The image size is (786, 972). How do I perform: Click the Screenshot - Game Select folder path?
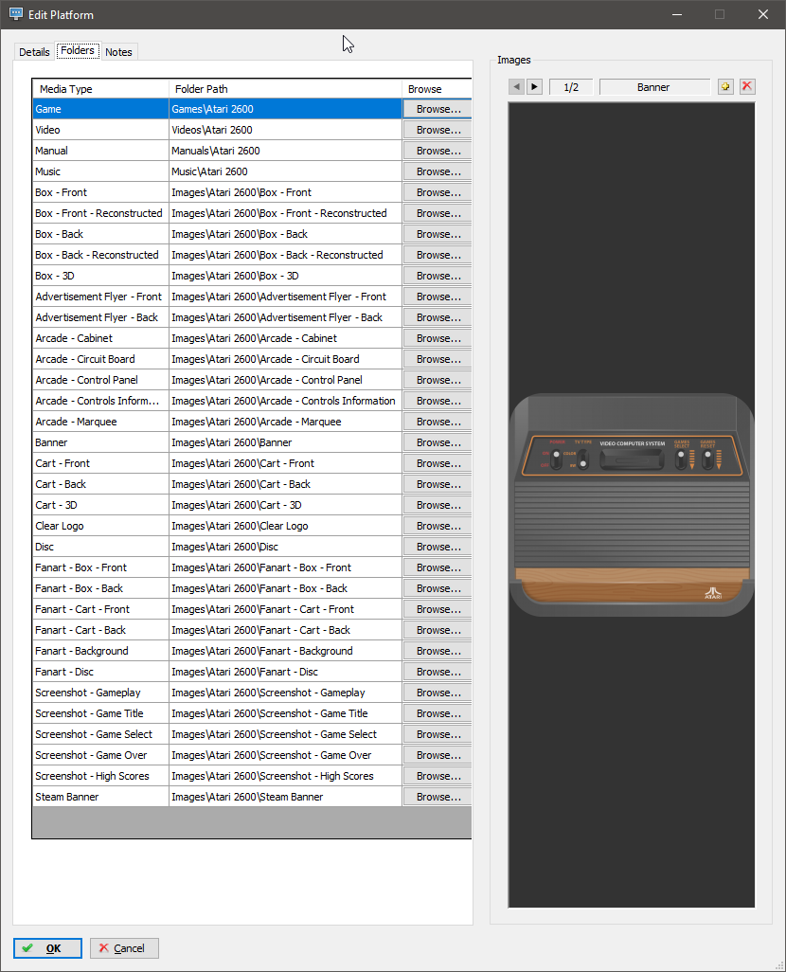click(286, 734)
